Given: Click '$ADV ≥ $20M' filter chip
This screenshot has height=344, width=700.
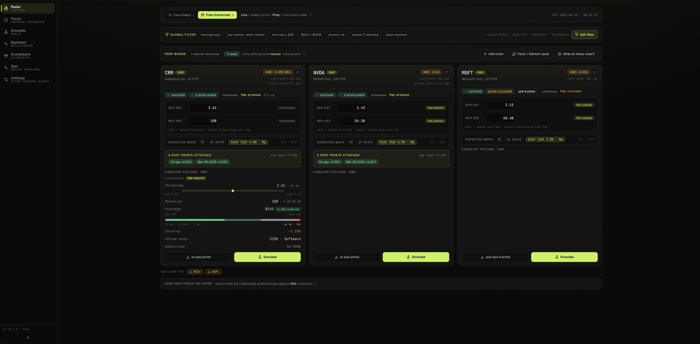Looking at the screenshot, I should coord(311,35).
